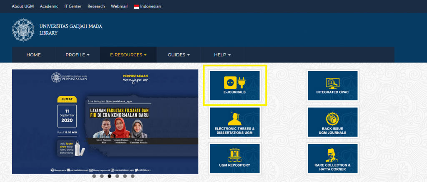The image size is (427, 182).
Task: Select the fifth carousel indicator dot
Action: click(x=125, y=176)
